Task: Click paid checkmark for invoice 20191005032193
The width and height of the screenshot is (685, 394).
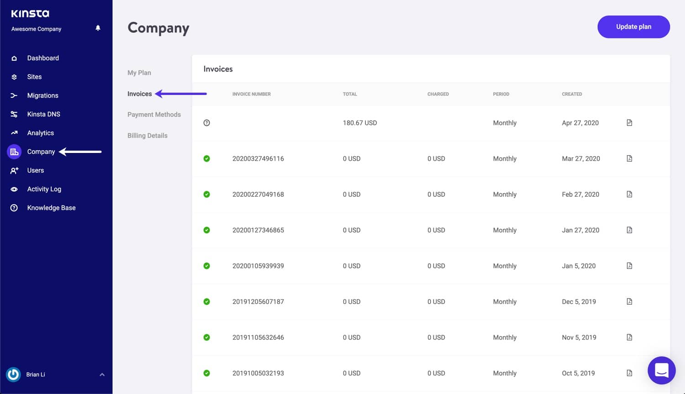Action: [x=207, y=373]
